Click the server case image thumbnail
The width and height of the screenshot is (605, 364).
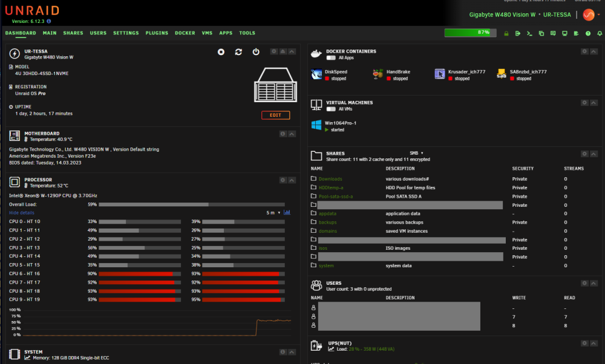pos(275,85)
